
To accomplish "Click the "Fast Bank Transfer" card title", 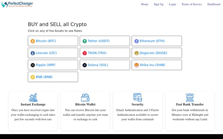I will [190, 104].
